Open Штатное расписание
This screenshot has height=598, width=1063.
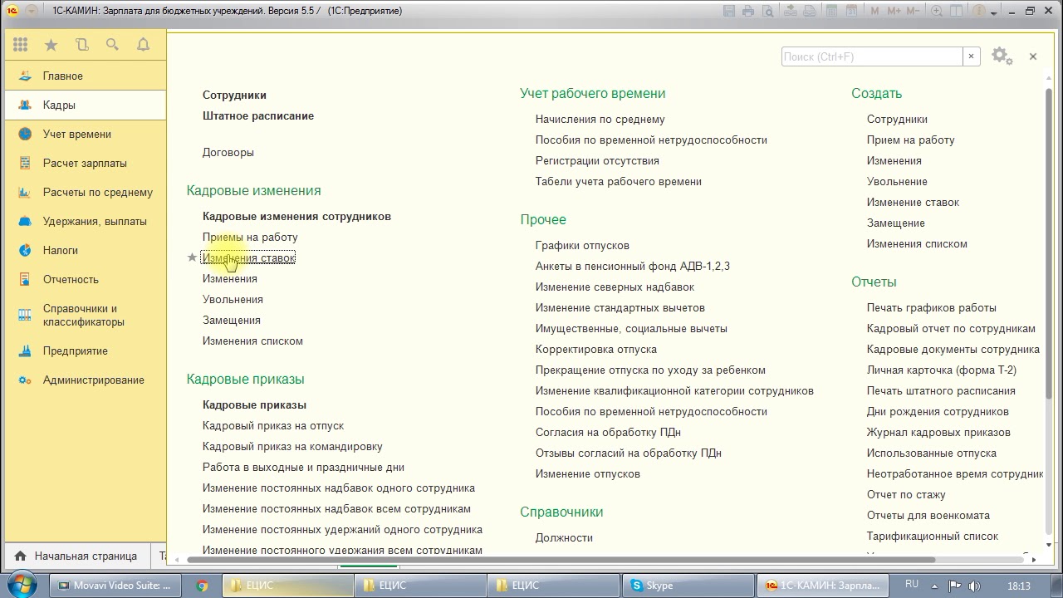258,115
